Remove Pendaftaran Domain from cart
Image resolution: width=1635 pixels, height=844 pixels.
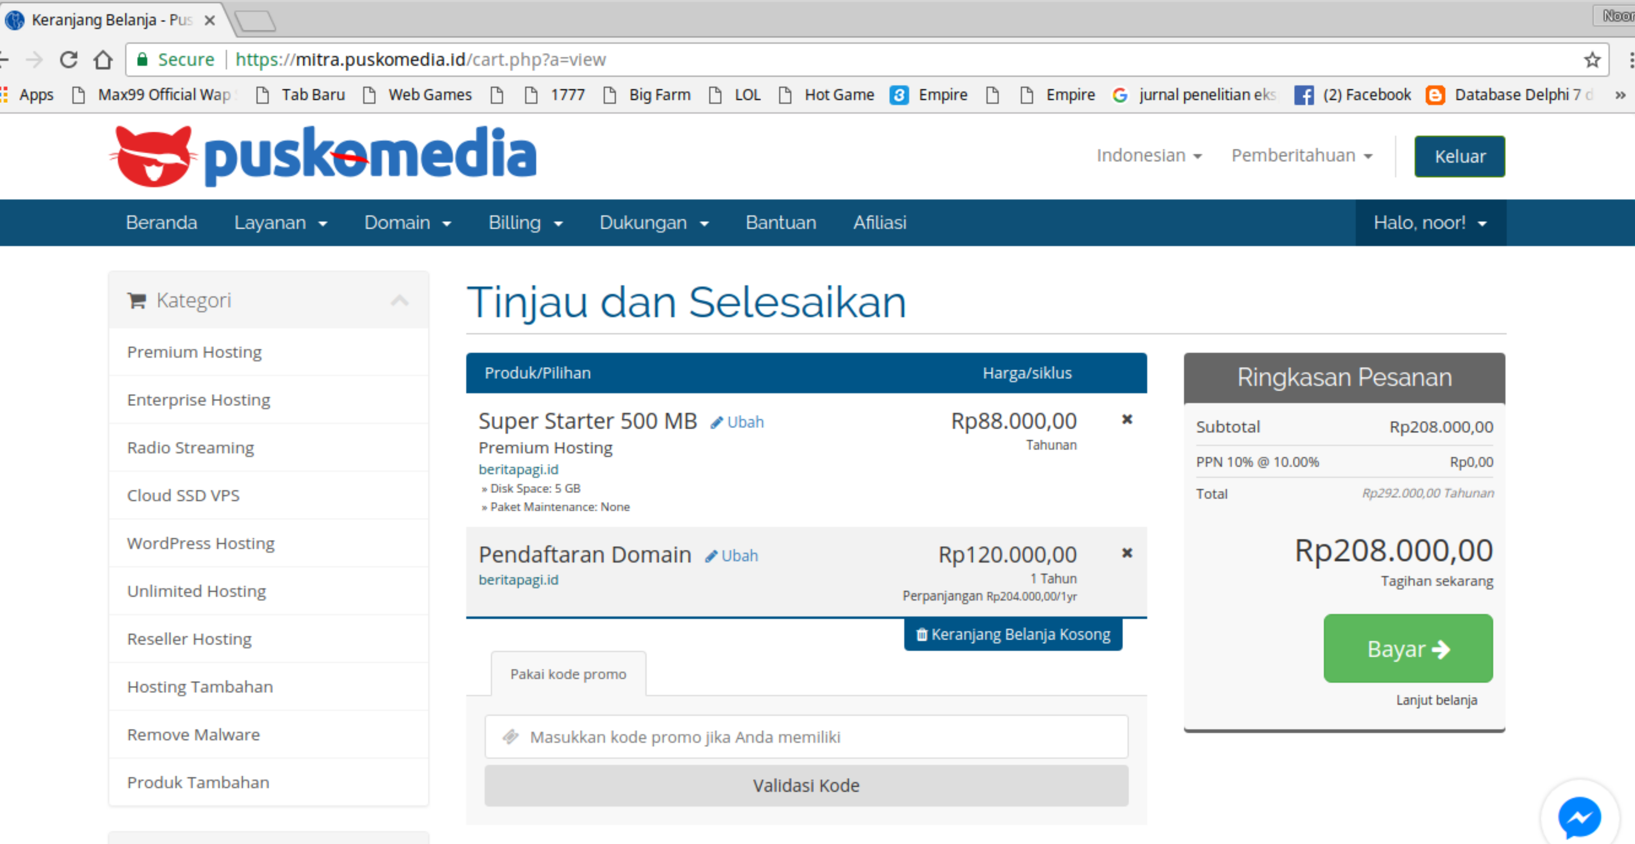coord(1127,553)
